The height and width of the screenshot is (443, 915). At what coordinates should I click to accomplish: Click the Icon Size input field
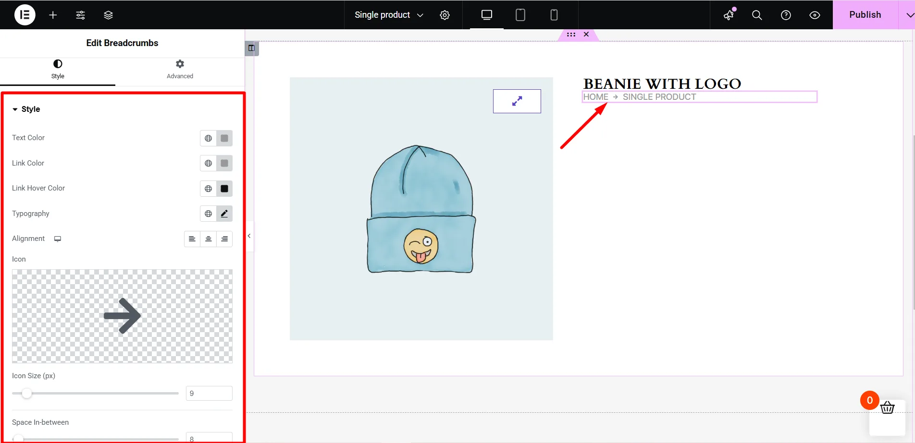(209, 393)
